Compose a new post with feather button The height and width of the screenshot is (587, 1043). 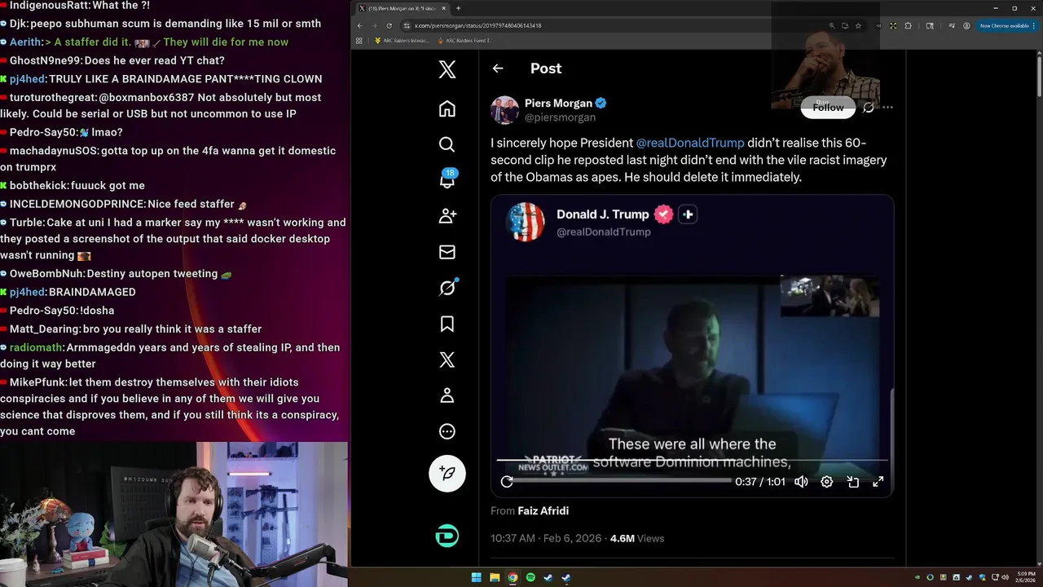[x=447, y=473]
